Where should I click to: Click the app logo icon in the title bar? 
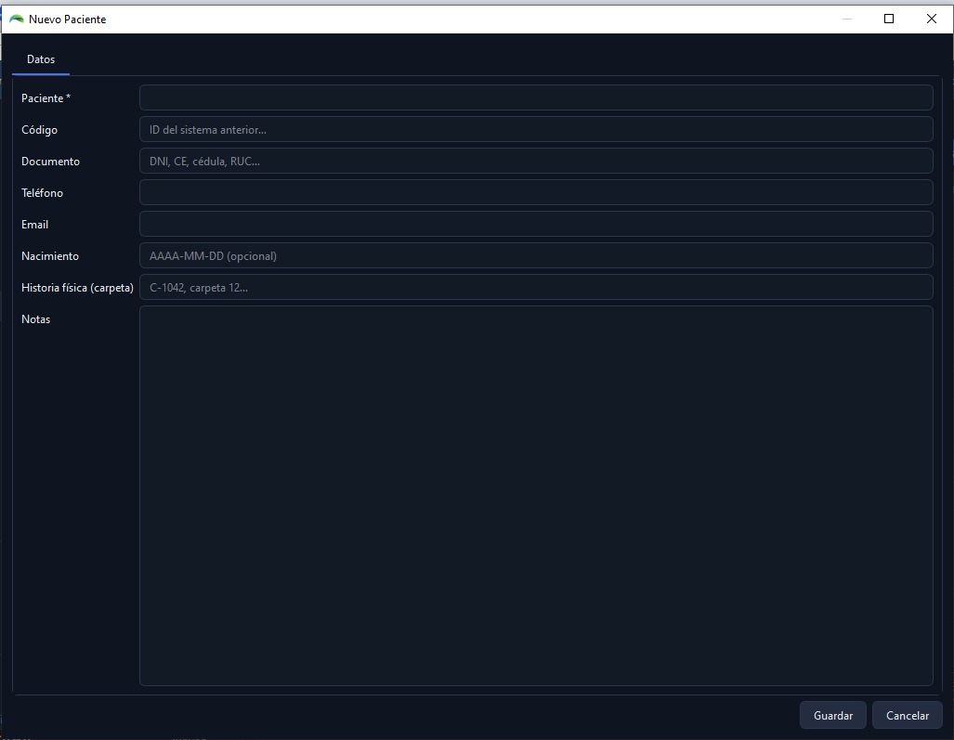point(17,19)
